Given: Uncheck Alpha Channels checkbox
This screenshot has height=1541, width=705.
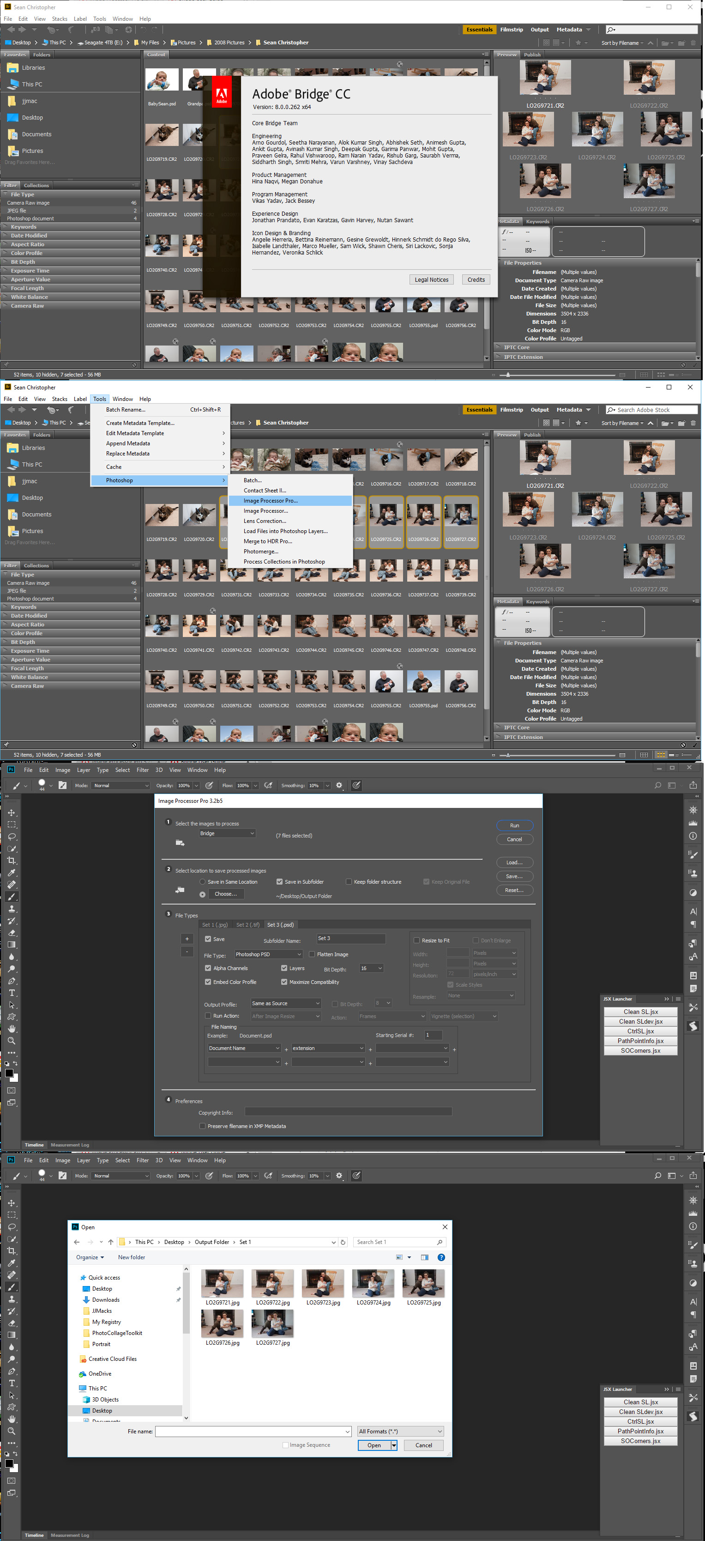Looking at the screenshot, I should coord(207,968).
